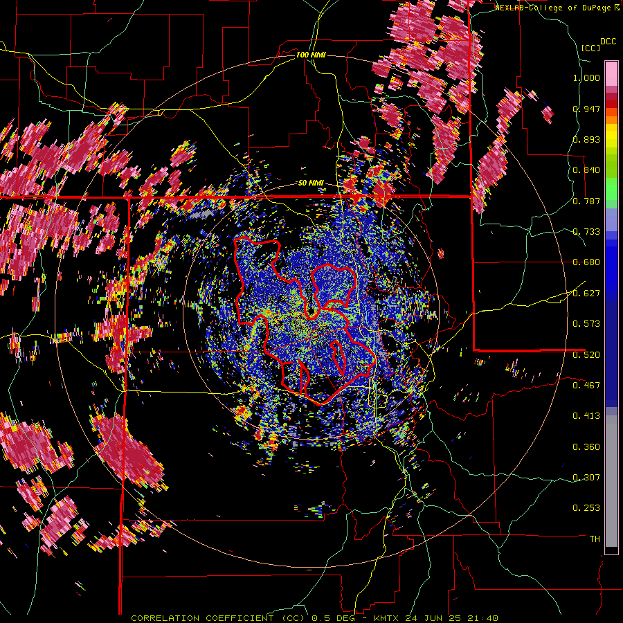The height and width of the screenshot is (623, 623).
Task: Pick the bright green color bar segment
Action: [611, 189]
